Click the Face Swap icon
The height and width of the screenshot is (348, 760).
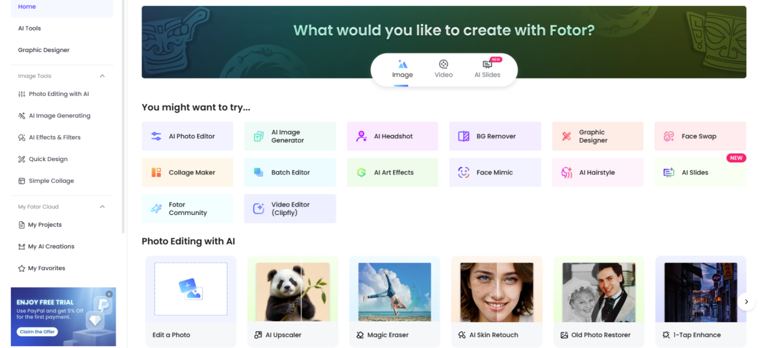point(669,136)
